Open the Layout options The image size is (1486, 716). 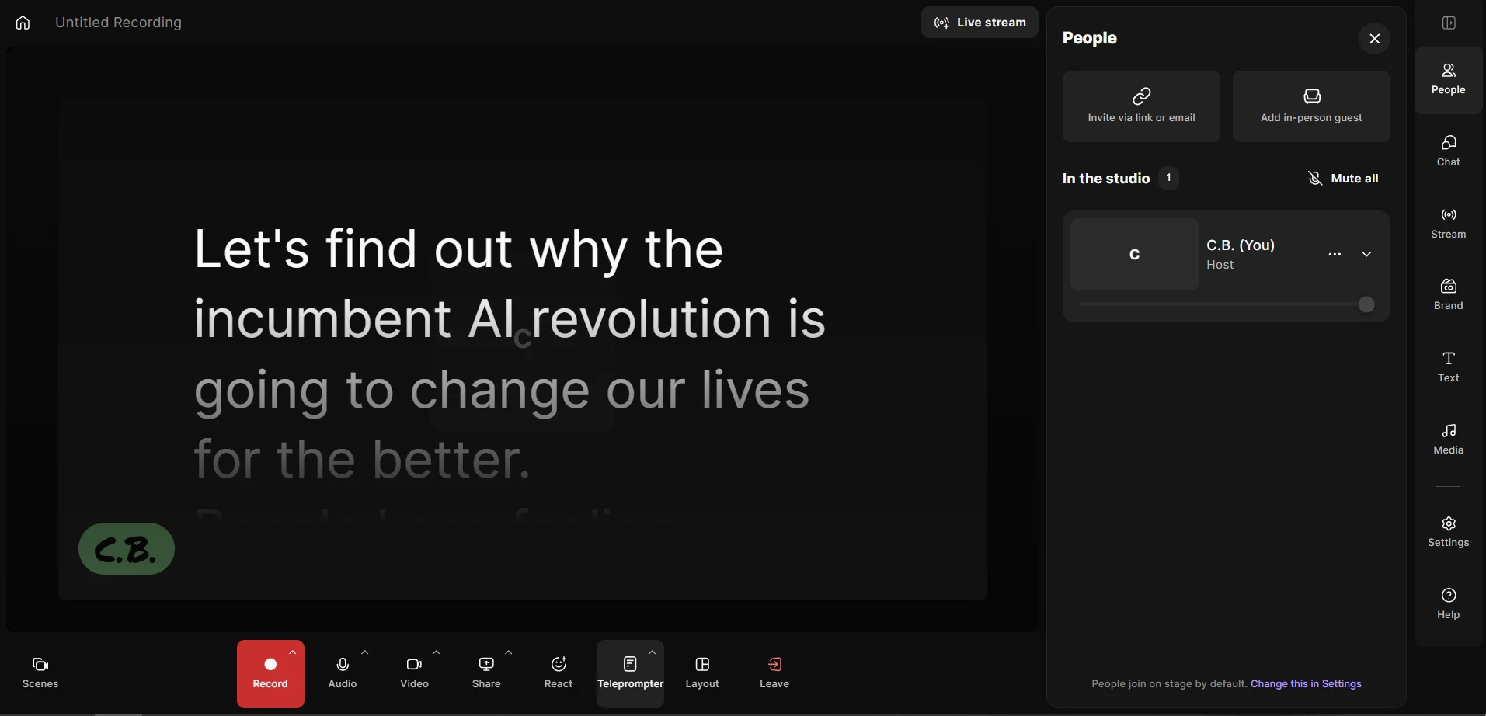[702, 673]
